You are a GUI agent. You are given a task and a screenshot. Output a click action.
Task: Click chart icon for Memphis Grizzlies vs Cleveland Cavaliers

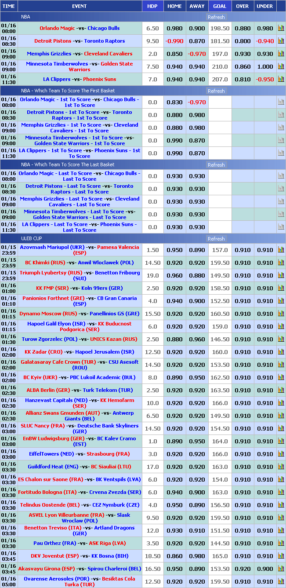pos(281,54)
